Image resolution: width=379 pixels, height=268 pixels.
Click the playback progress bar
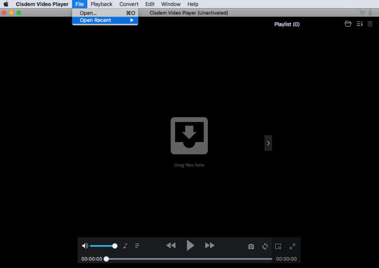click(190, 259)
